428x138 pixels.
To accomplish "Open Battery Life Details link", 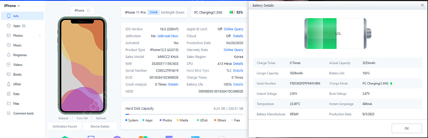I will click(x=238, y=84).
